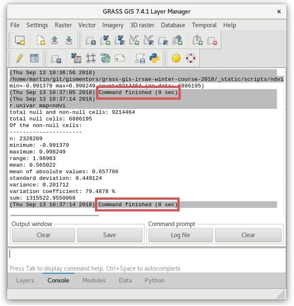Image resolution: width=294 pixels, height=306 pixels.
Task: Click the 'range: 1.98963' line
Action: pos(33,159)
